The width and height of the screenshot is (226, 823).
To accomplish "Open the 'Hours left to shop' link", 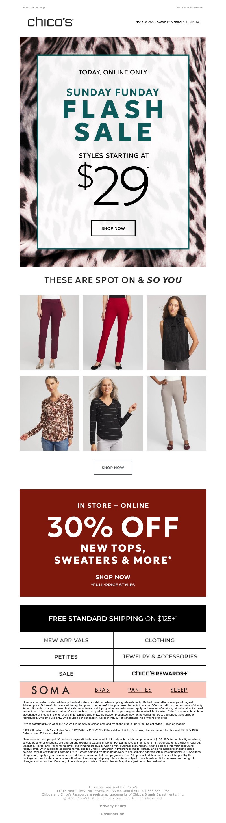I will 34,7.
